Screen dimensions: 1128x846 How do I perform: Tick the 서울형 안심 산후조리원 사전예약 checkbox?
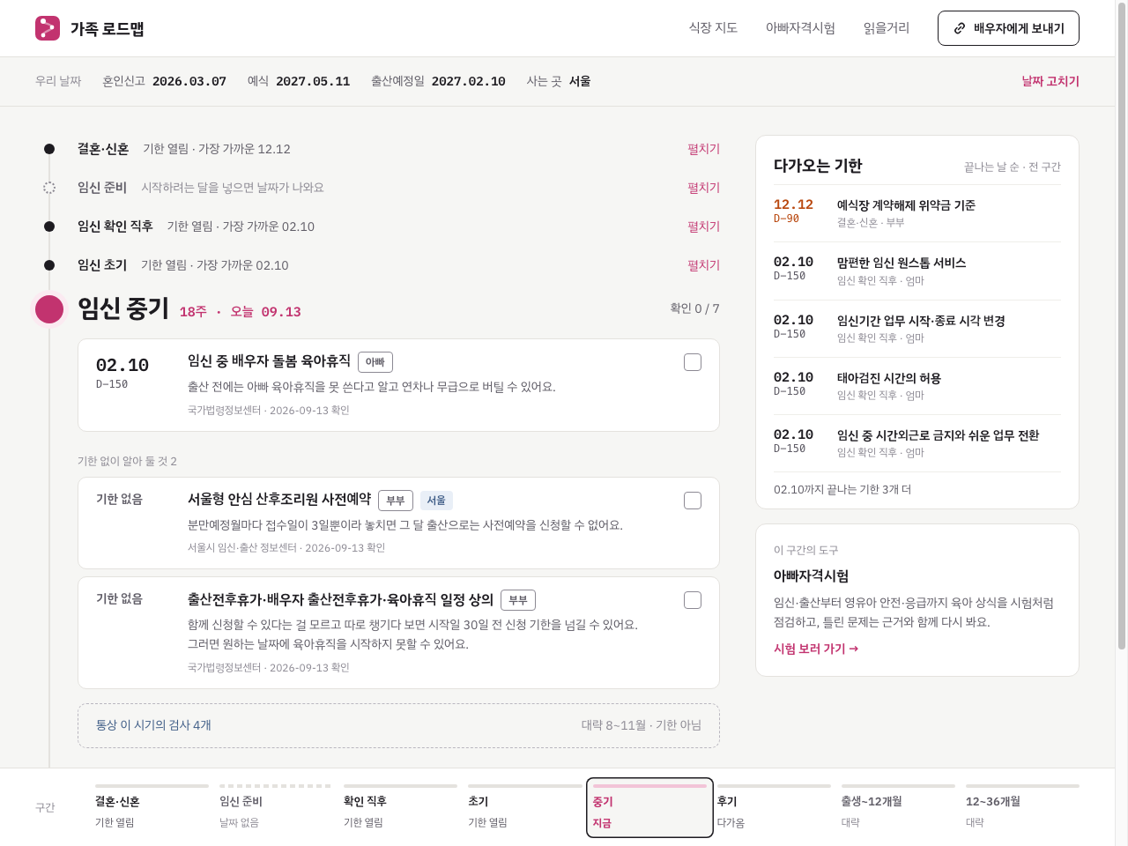[693, 501]
